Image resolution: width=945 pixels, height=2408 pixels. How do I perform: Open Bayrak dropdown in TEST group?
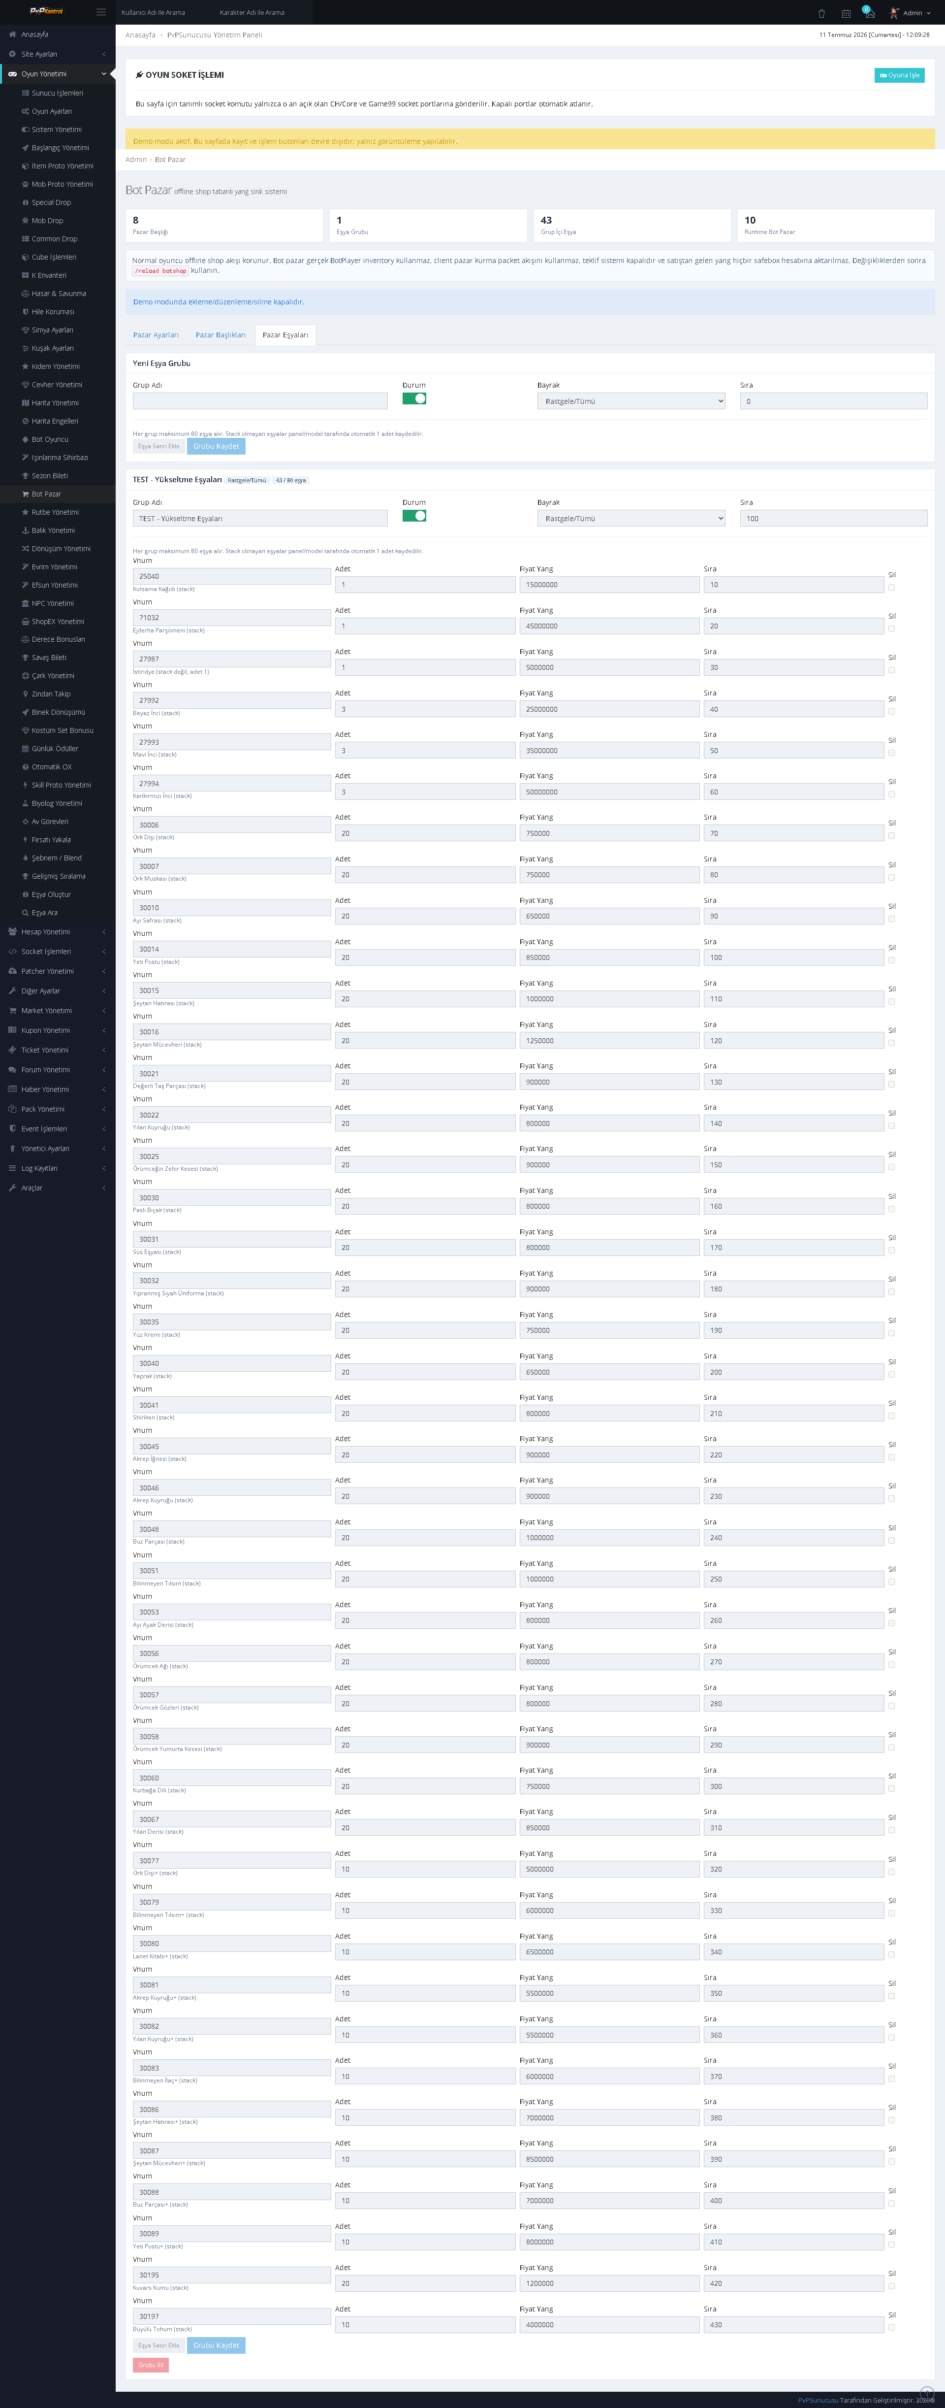click(x=631, y=518)
